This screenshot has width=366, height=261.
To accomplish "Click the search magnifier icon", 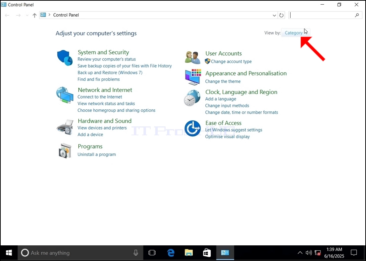I will click(357, 15).
